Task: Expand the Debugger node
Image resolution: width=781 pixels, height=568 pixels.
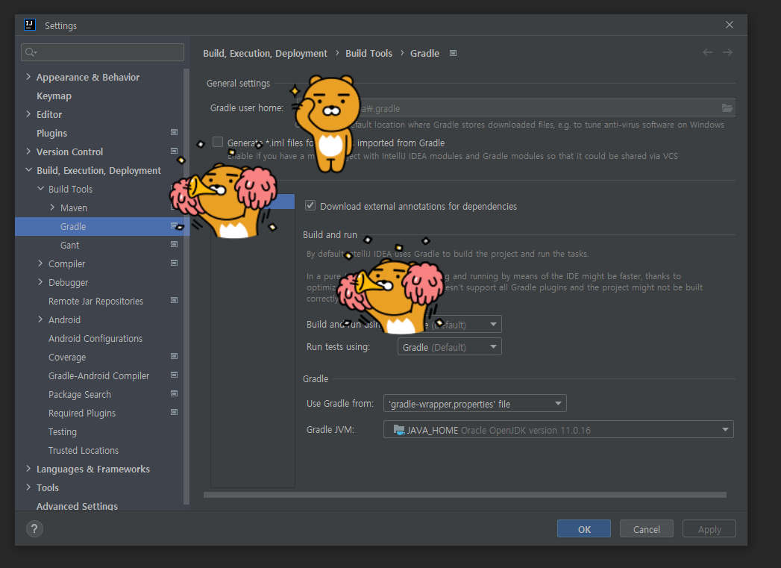Action: pos(40,282)
